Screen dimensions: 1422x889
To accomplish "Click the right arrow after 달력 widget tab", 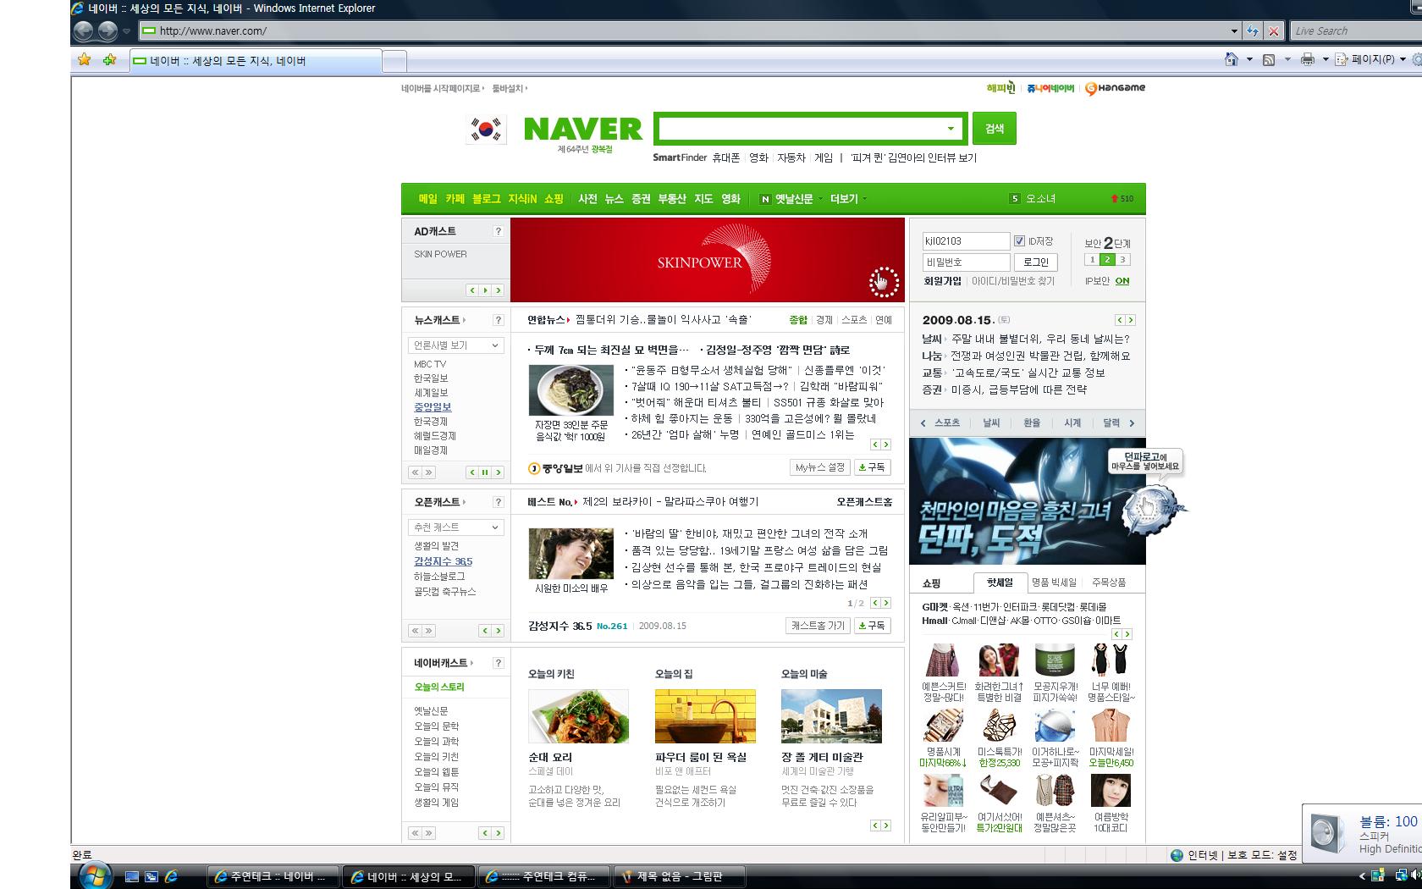I will click(x=1133, y=422).
